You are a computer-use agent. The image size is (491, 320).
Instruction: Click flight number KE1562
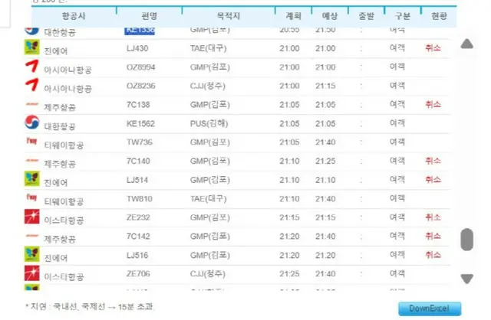140,124
